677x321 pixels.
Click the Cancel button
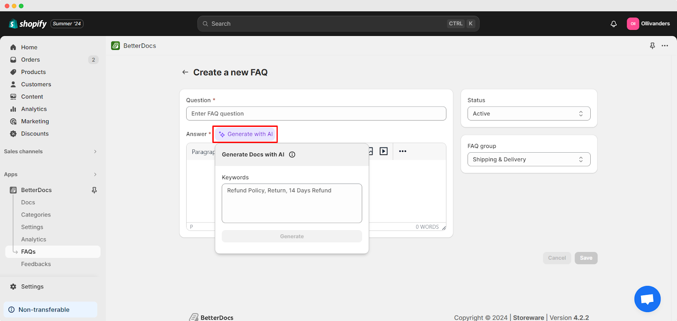tap(557, 258)
